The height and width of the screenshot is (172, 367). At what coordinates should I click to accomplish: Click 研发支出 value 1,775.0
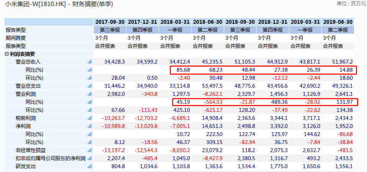click(279, 166)
